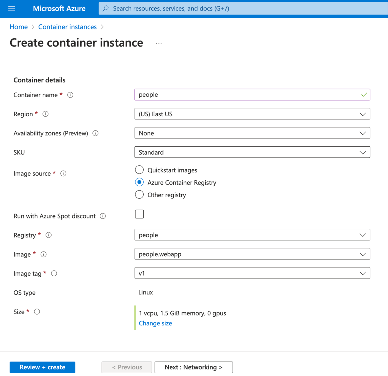The width and height of the screenshot is (388, 376).
Task: Click the Region info icon
Action: (45, 114)
